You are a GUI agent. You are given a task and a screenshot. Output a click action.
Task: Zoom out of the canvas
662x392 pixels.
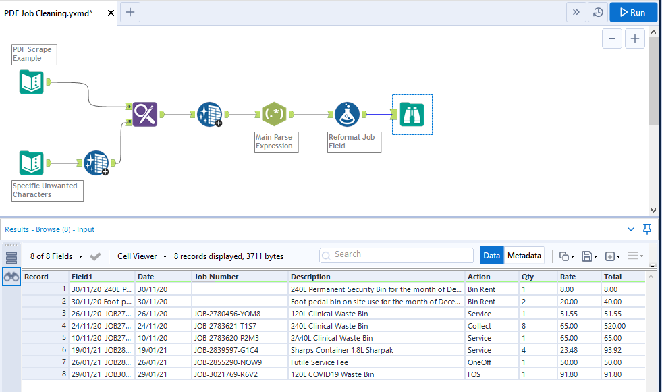[x=612, y=39]
